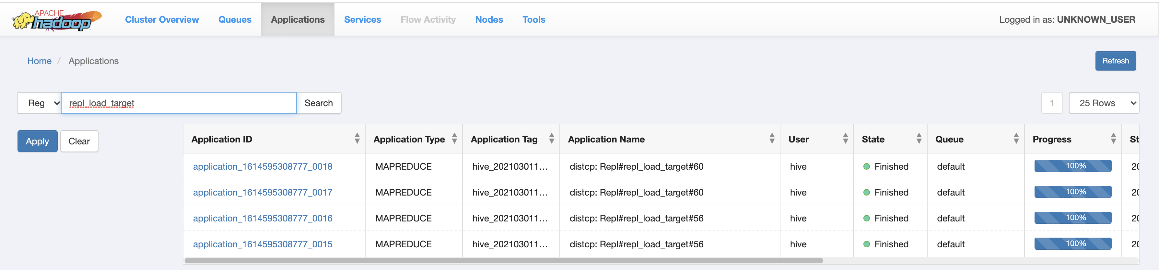Sort table by Progress column arrows

tap(1113, 139)
